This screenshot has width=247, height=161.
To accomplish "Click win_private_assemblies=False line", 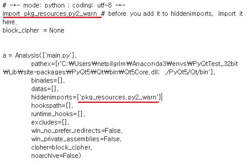I will click(77, 139).
